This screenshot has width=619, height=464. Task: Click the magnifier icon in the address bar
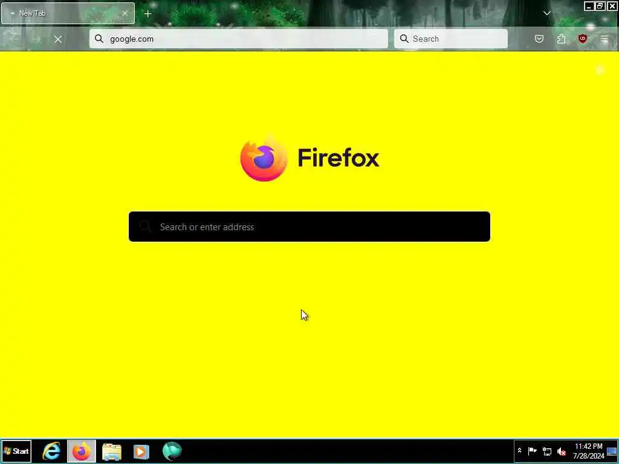(99, 39)
